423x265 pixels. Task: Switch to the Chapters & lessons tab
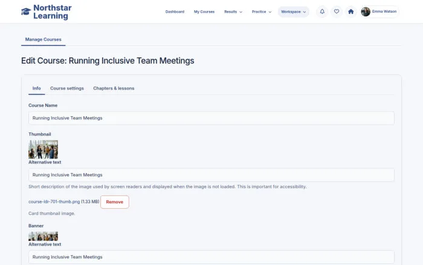pyautogui.click(x=114, y=88)
